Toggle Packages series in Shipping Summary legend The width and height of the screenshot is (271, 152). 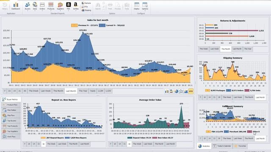coord(215,90)
